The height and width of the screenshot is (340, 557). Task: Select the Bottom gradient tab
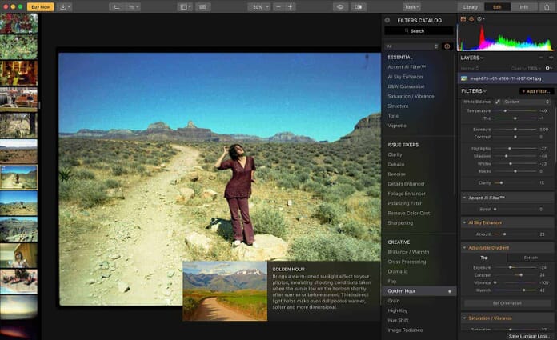click(x=531, y=258)
